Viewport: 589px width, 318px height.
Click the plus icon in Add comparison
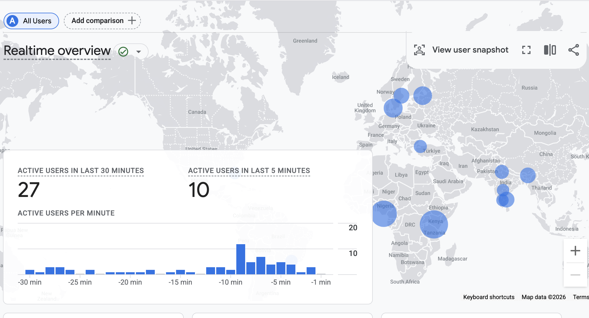tap(132, 21)
